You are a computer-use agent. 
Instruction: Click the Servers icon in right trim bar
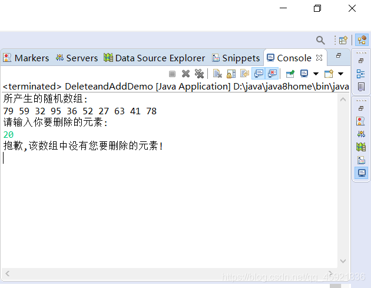click(361, 134)
